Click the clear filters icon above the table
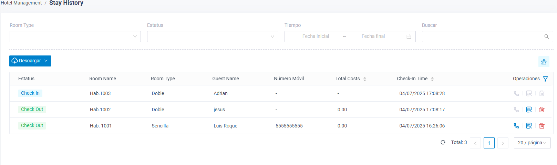The width and height of the screenshot is (557, 165). 544,62
